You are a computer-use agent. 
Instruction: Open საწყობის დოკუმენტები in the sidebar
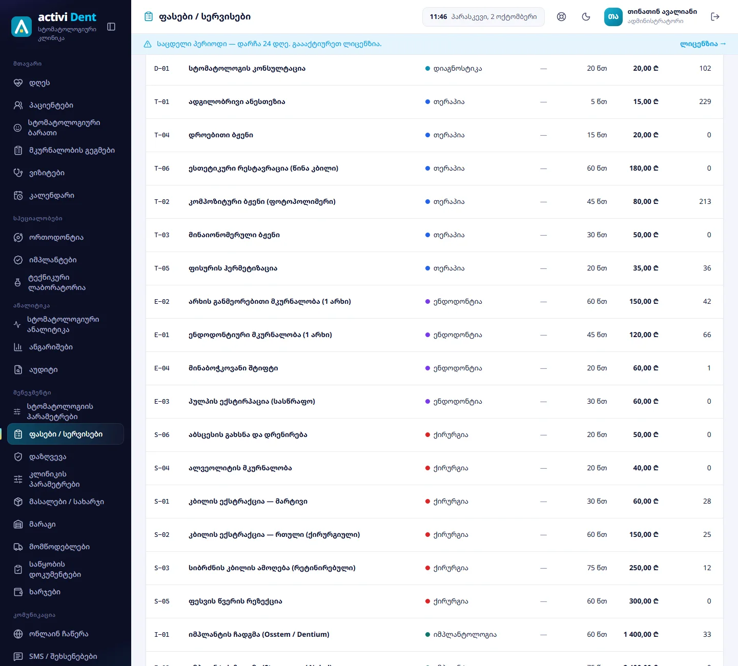(x=66, y=569)
